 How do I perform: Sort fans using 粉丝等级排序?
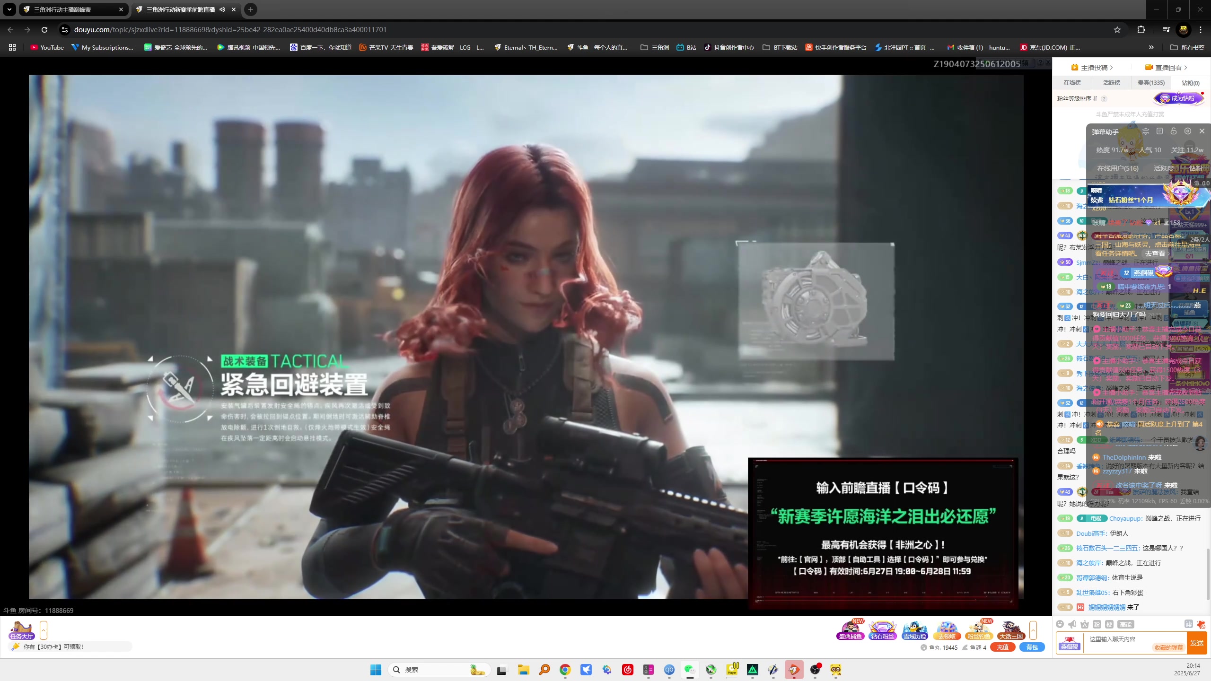tap(1077, 98)
